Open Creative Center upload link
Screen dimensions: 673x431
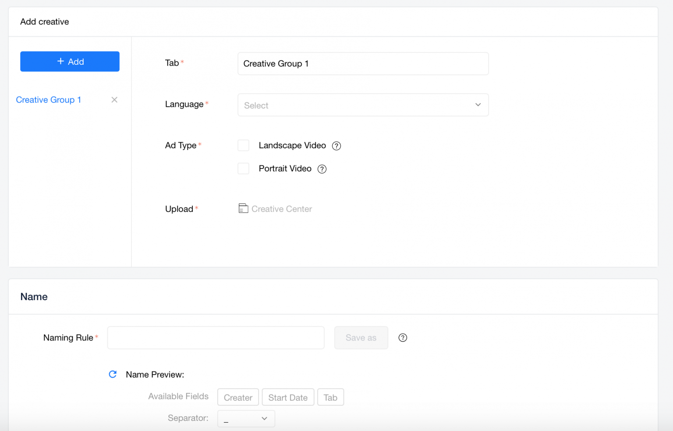pos(282,209)
